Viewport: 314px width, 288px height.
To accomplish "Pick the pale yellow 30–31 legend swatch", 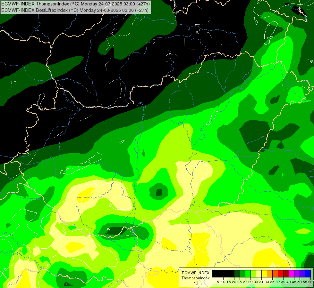I will [259, 274].
